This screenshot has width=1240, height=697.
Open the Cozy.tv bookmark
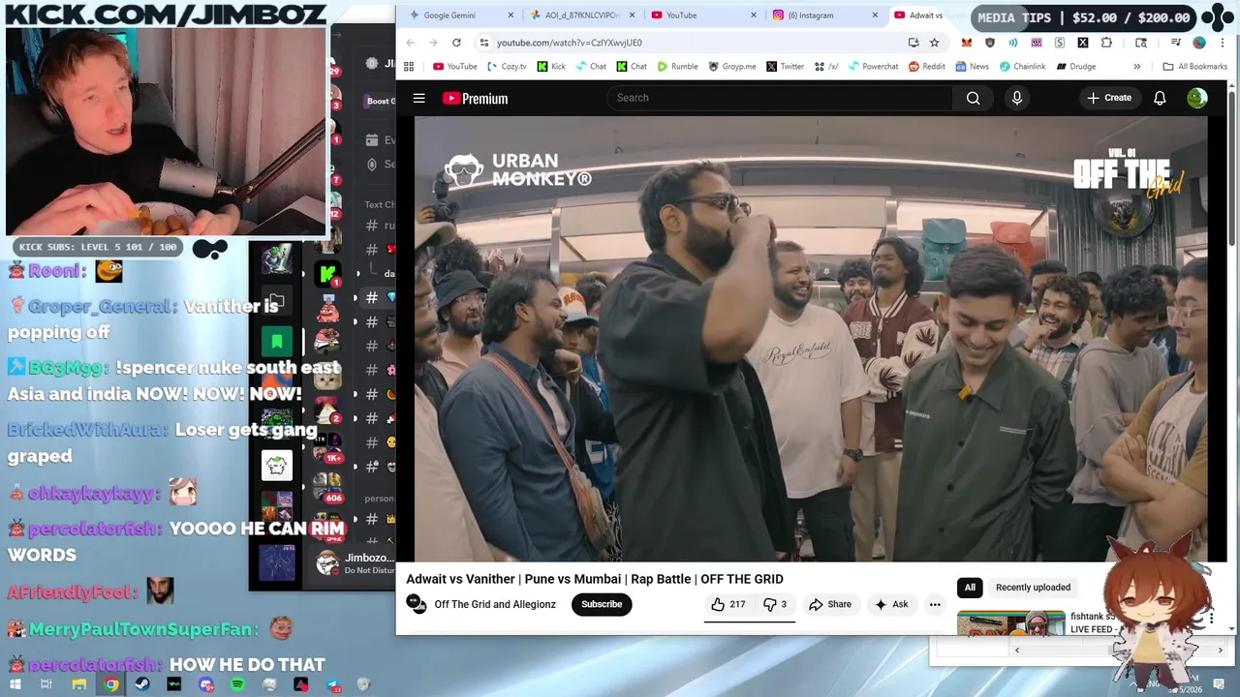point(507,67)
